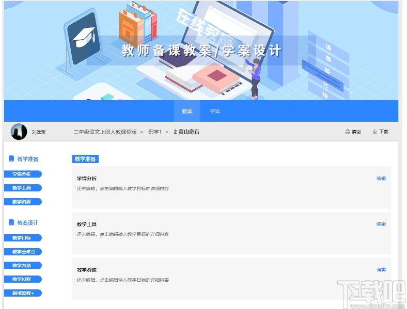This screenshot has width=407, height=309.
Task: Click breadcrumb 识字1
Action: coord(155,132)
